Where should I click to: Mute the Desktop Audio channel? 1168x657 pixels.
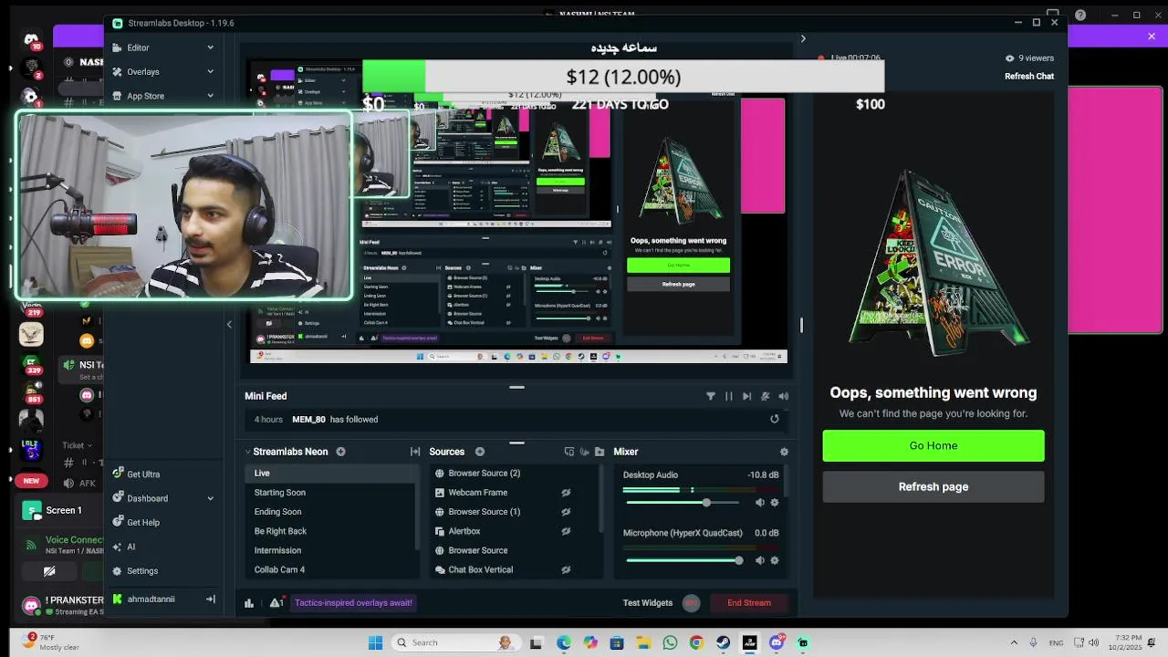pos(760,503)
